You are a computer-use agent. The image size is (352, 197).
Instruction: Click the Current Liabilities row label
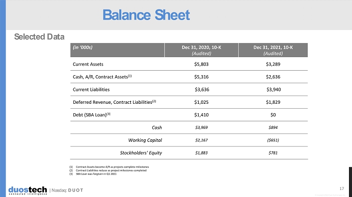pyautogui.click(x=91, y=90)
